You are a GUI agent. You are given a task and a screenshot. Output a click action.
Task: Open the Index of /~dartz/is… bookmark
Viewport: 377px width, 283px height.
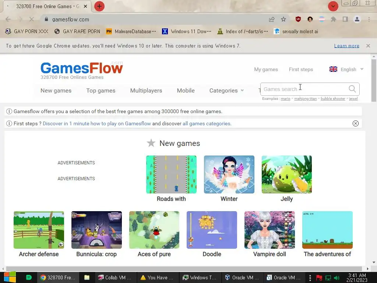tap(242, 31)
